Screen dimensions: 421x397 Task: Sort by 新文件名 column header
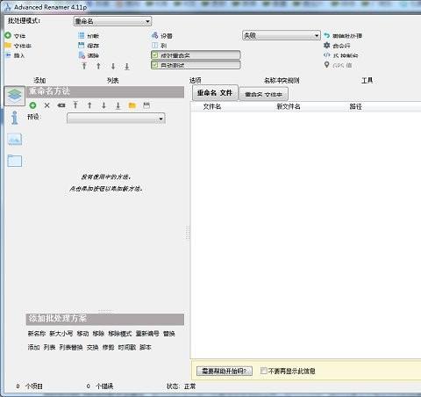289,106
